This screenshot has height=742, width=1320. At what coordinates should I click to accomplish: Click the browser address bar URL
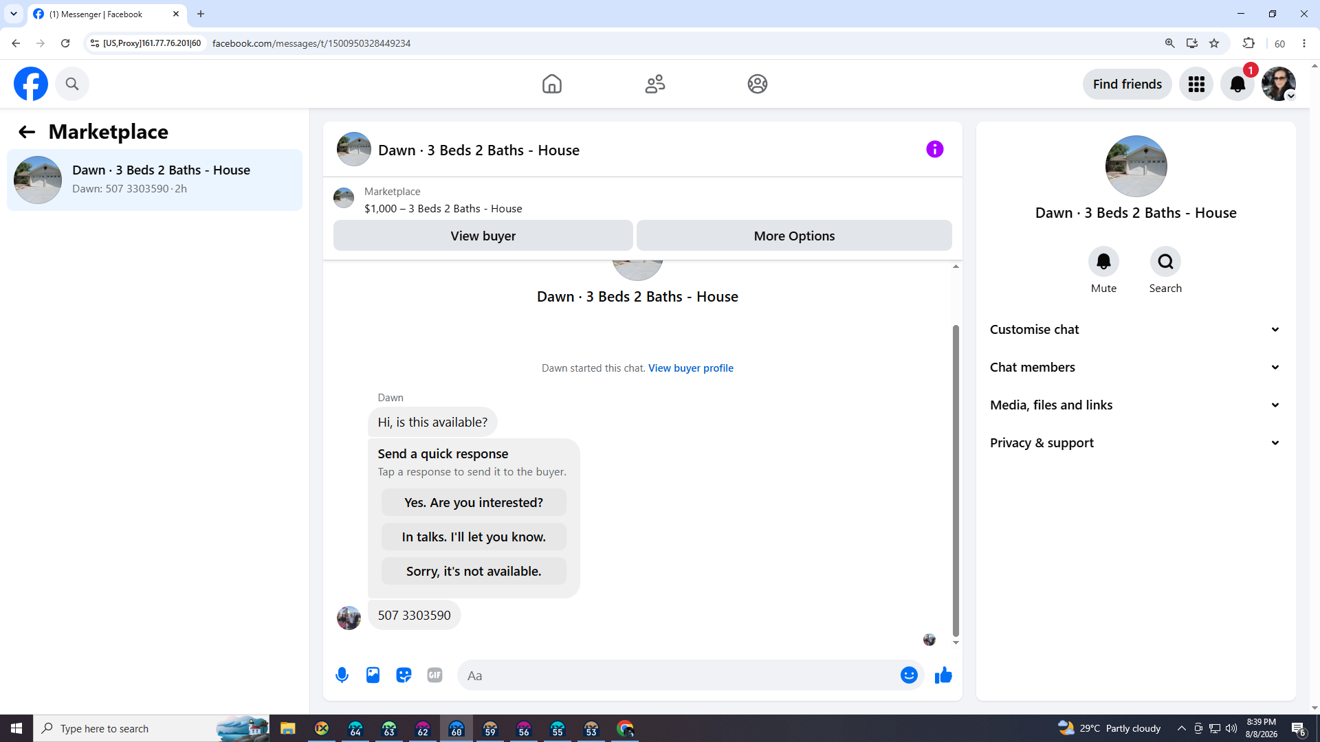pos(311,43)
